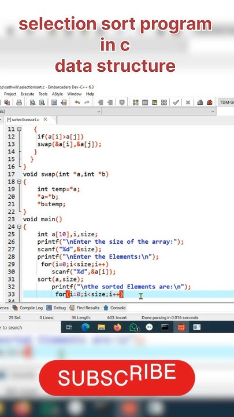234x417 pixels.
Task: Click the Rebuild All toolbar icon
Action: 164,103
